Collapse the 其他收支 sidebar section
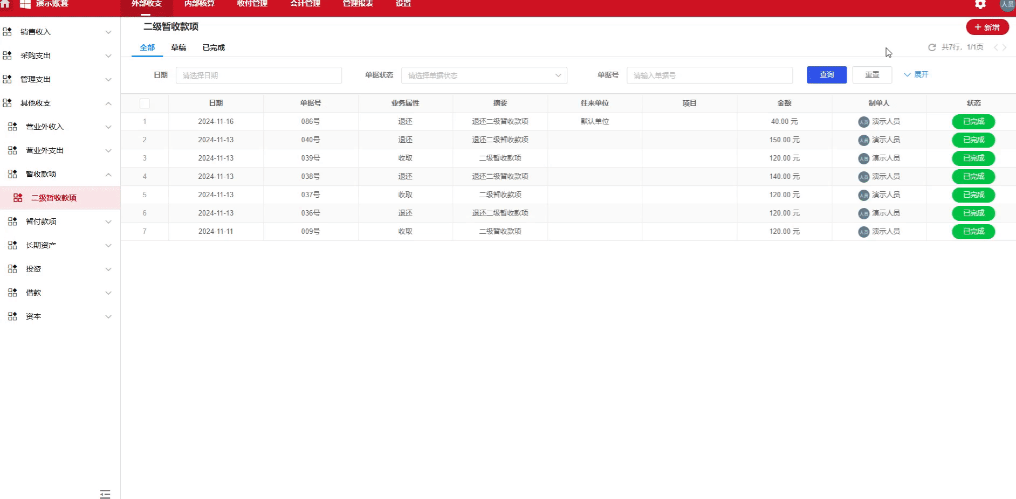1016x499 pixels. 108,103
